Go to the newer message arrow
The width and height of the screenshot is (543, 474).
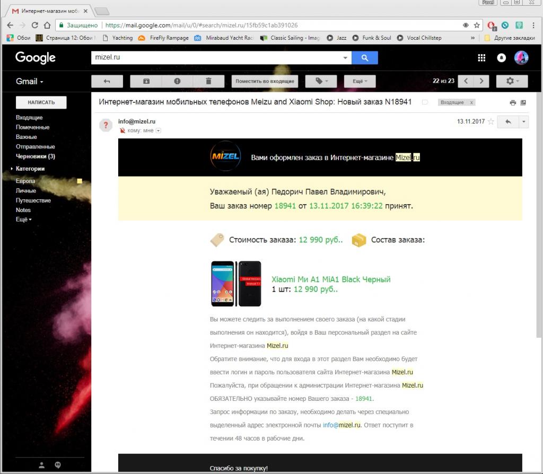click(x=466, y=81)
